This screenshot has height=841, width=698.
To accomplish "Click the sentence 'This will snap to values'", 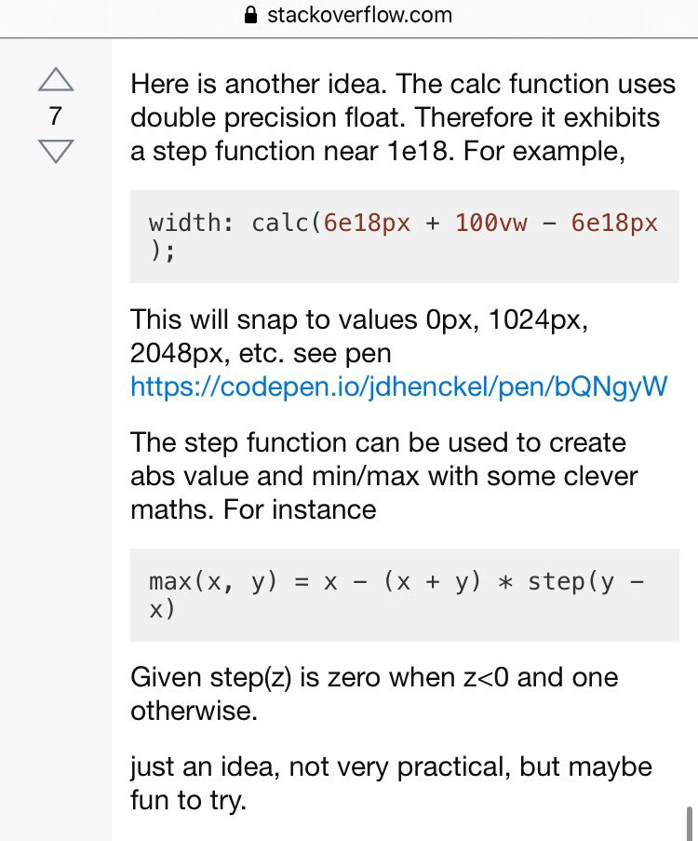I will (x=359, y=336).
